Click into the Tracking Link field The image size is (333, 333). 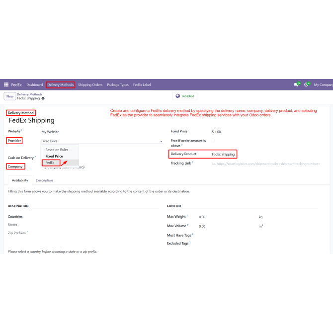pyautogui.click(x=266, y=164)
